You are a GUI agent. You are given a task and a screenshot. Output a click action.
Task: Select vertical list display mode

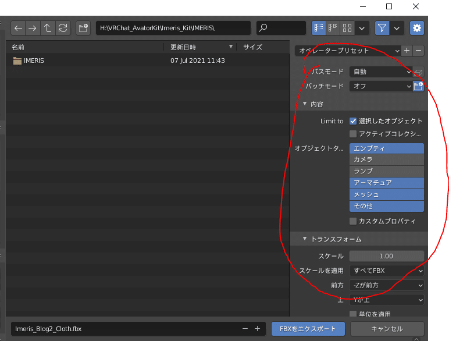coord(318,28)
